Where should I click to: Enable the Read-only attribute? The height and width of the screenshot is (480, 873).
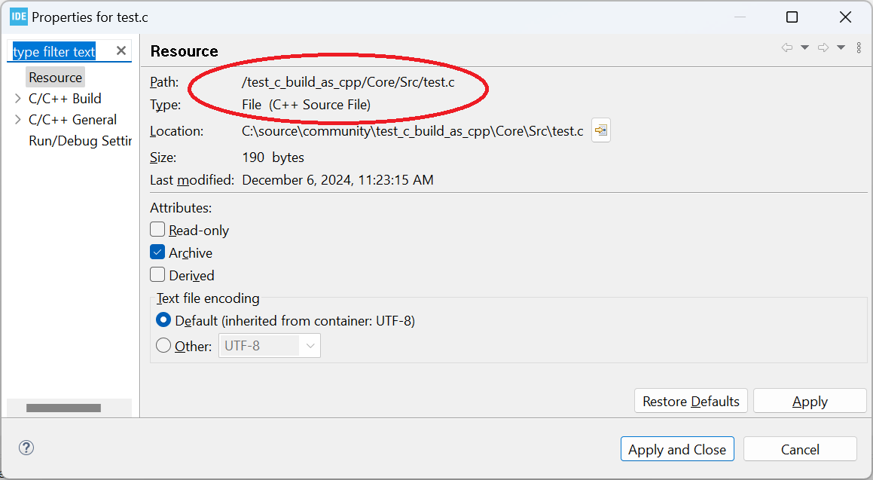(x=157, y=229)
